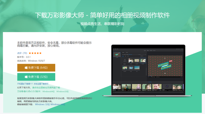Open the 不知道该下载哪个?点击这里下载即可 link
205x114 pixels.
(x=33, y=84)
